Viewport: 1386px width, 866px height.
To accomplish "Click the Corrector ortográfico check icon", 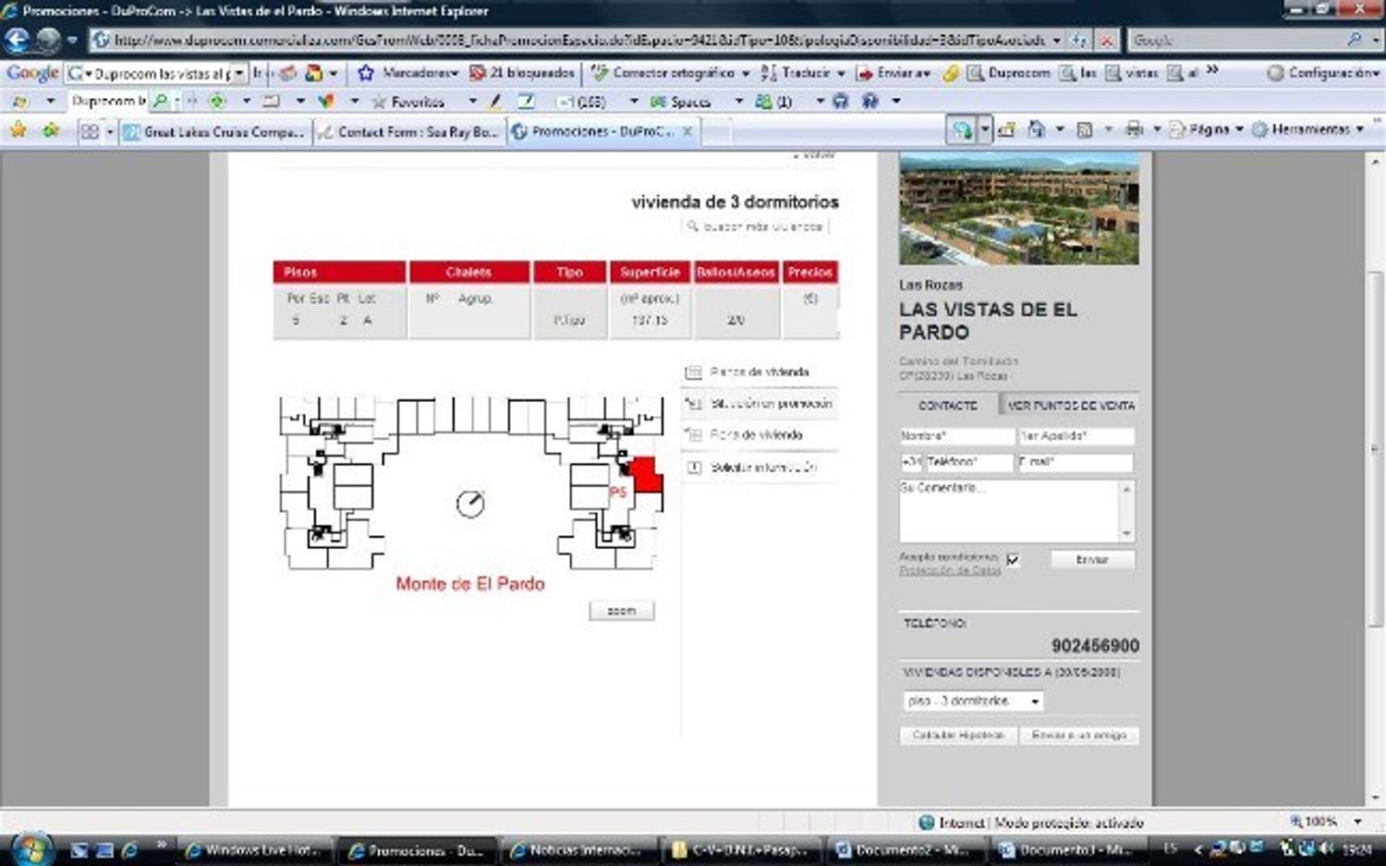I will pos(600,72).
